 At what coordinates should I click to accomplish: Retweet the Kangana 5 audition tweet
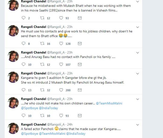pyautogui.click(x=42, y=90)
